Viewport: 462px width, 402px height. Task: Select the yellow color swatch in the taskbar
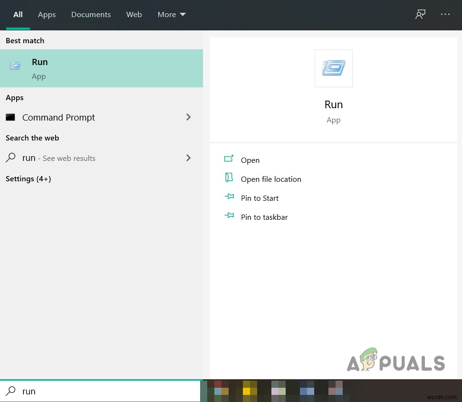246,390
